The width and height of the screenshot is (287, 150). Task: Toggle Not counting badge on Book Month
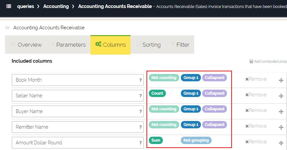click(x=164, y=78)
